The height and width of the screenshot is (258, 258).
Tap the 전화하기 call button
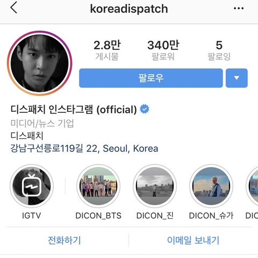coord(64,240)
